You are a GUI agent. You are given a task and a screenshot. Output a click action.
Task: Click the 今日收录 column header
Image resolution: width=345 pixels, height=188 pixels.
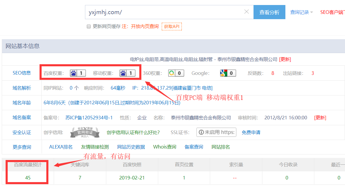click(x=288, y=165)
